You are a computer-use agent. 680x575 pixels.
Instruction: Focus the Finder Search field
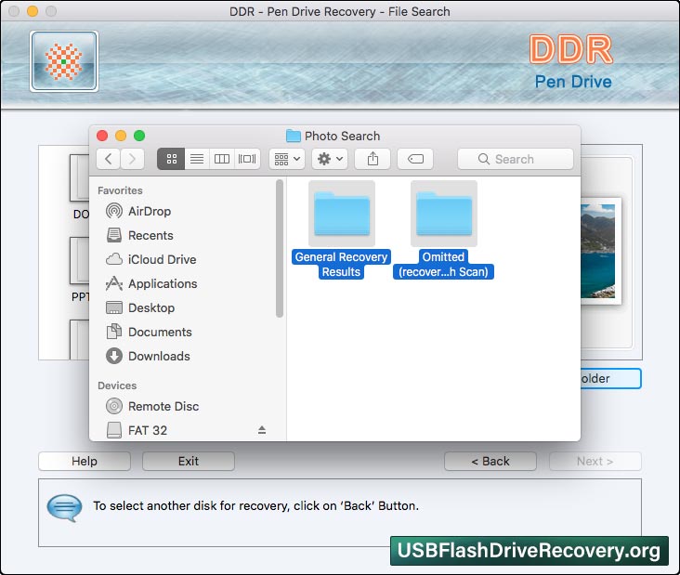point(516,159)
